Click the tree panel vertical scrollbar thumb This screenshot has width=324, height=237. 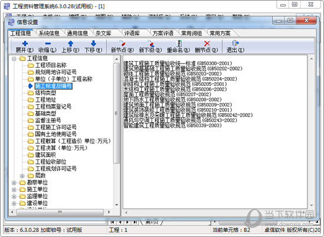[x=116, y=113]
